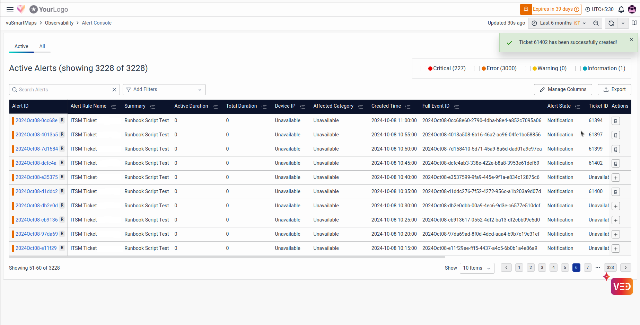The image size is (640, 325).
Task: Enable the Critical severity checkbox
Action: (x=423, y=69)
